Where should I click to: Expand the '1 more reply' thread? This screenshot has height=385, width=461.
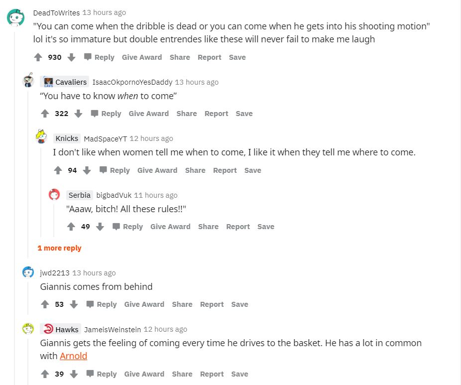pyautogui.click(x=59, y=248)
